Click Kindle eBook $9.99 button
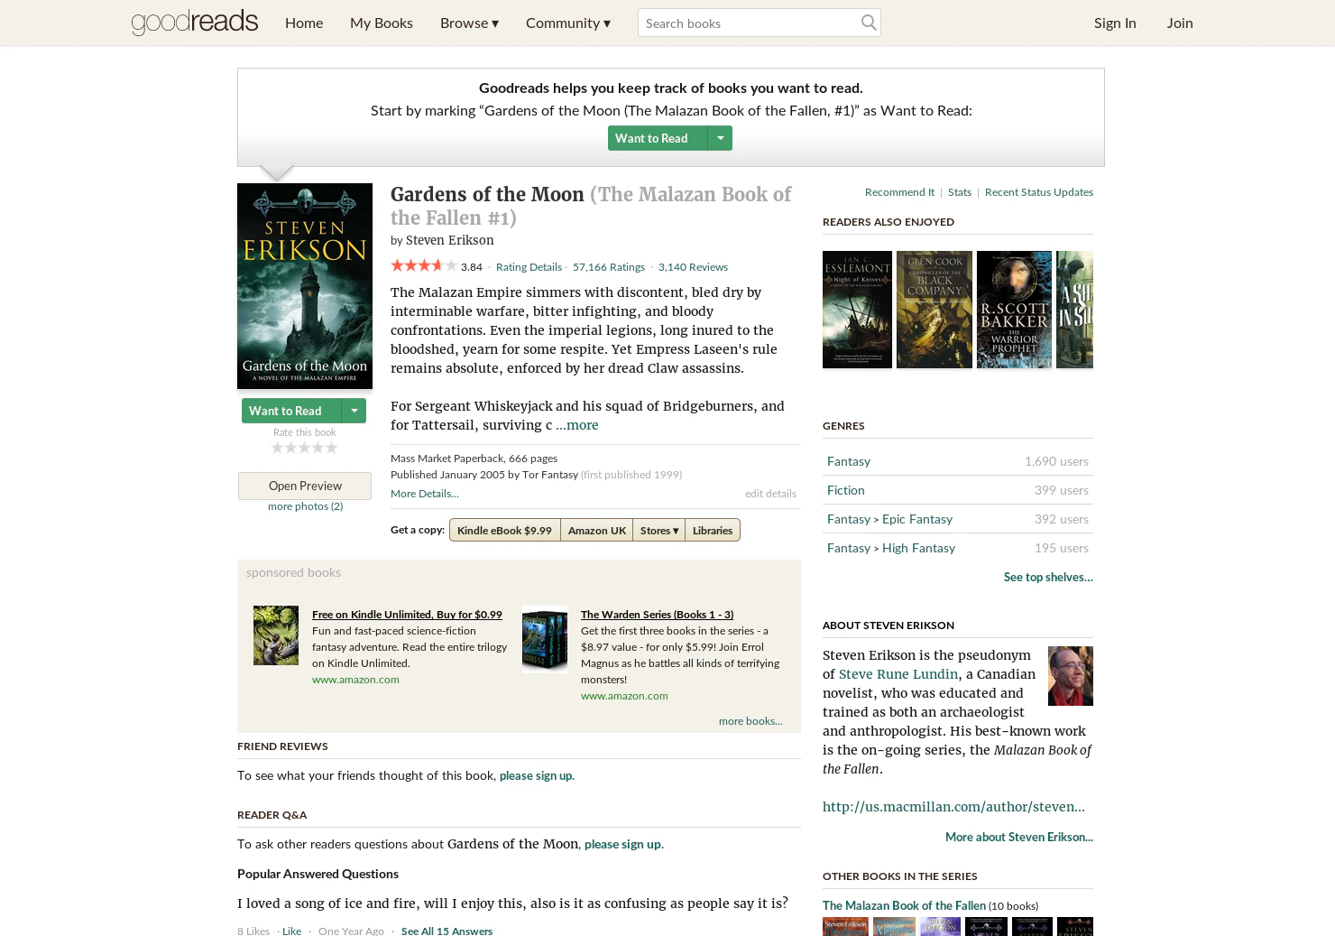 [x=504, y=530]
